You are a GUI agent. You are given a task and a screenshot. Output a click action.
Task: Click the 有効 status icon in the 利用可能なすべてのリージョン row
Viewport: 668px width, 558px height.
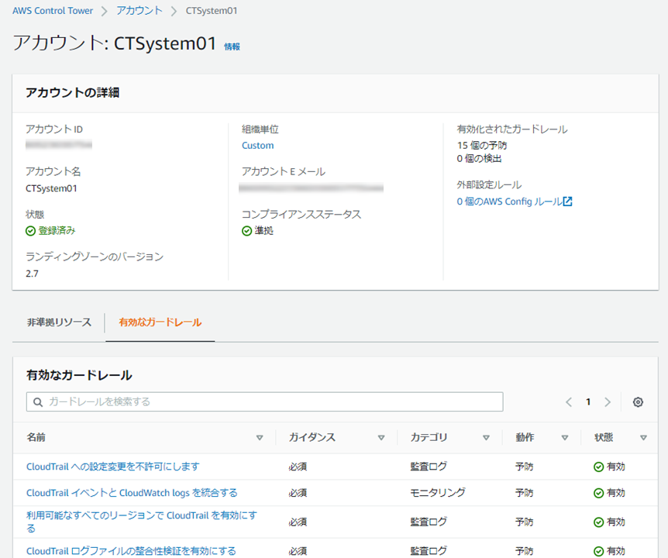click(598, 522)
